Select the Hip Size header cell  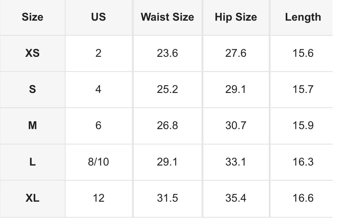click(236, 17)
